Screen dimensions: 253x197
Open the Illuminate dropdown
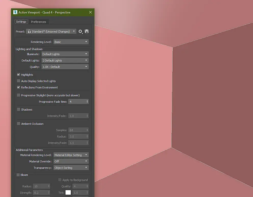click(x=65, y=54)
